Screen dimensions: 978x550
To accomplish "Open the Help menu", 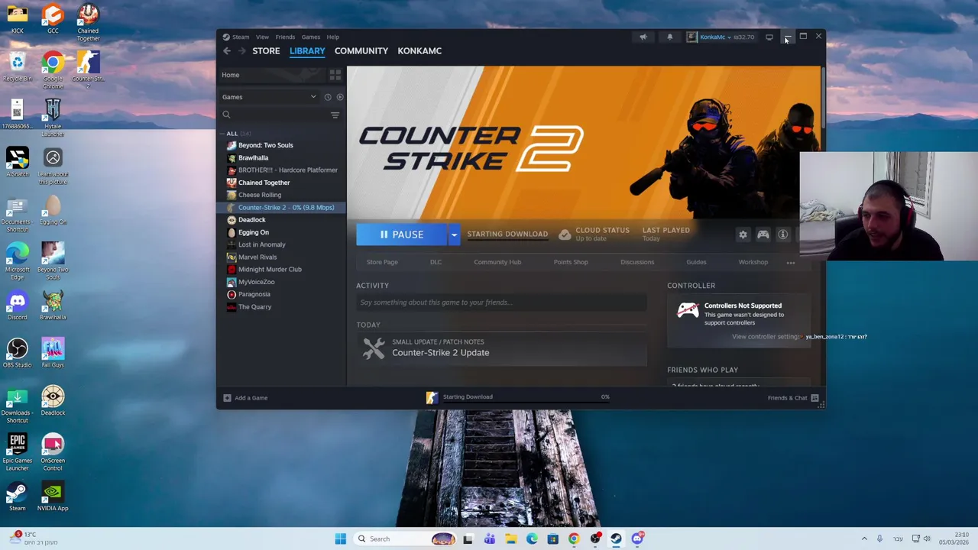I will [333, 37].
